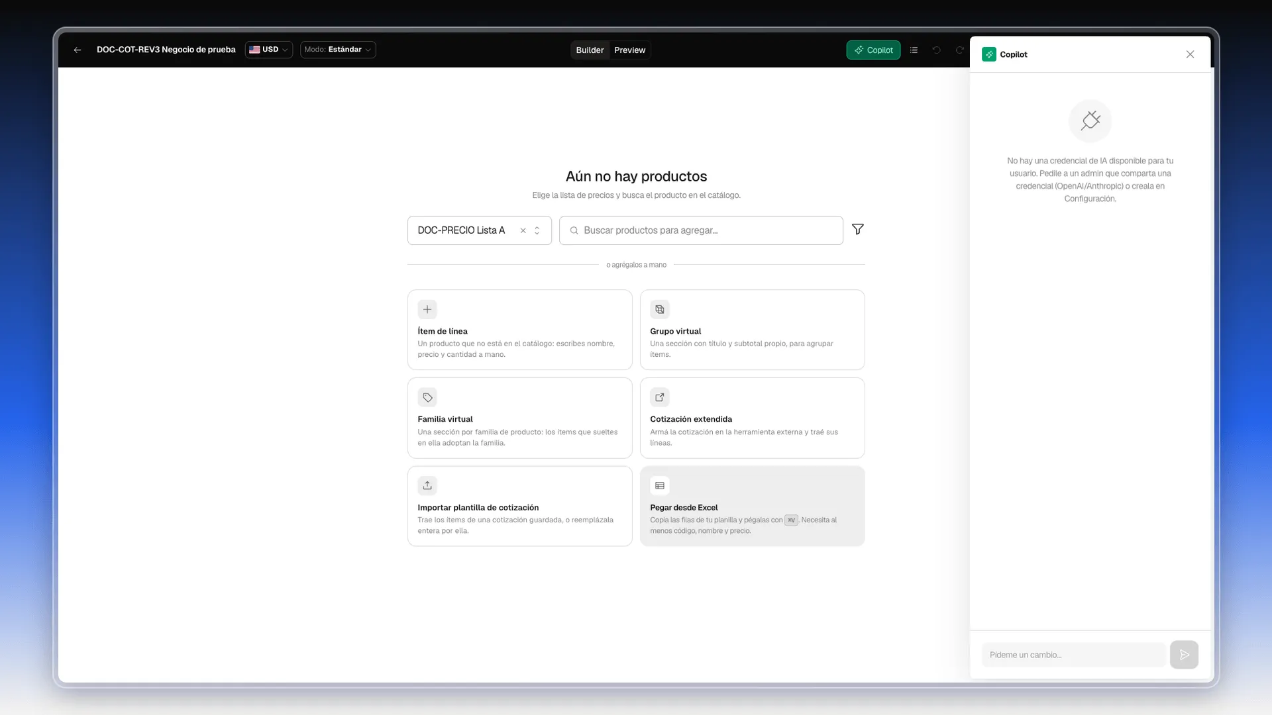Open the product filter funnel
This screenshot has height=715, width=1272.
[858, 229]
